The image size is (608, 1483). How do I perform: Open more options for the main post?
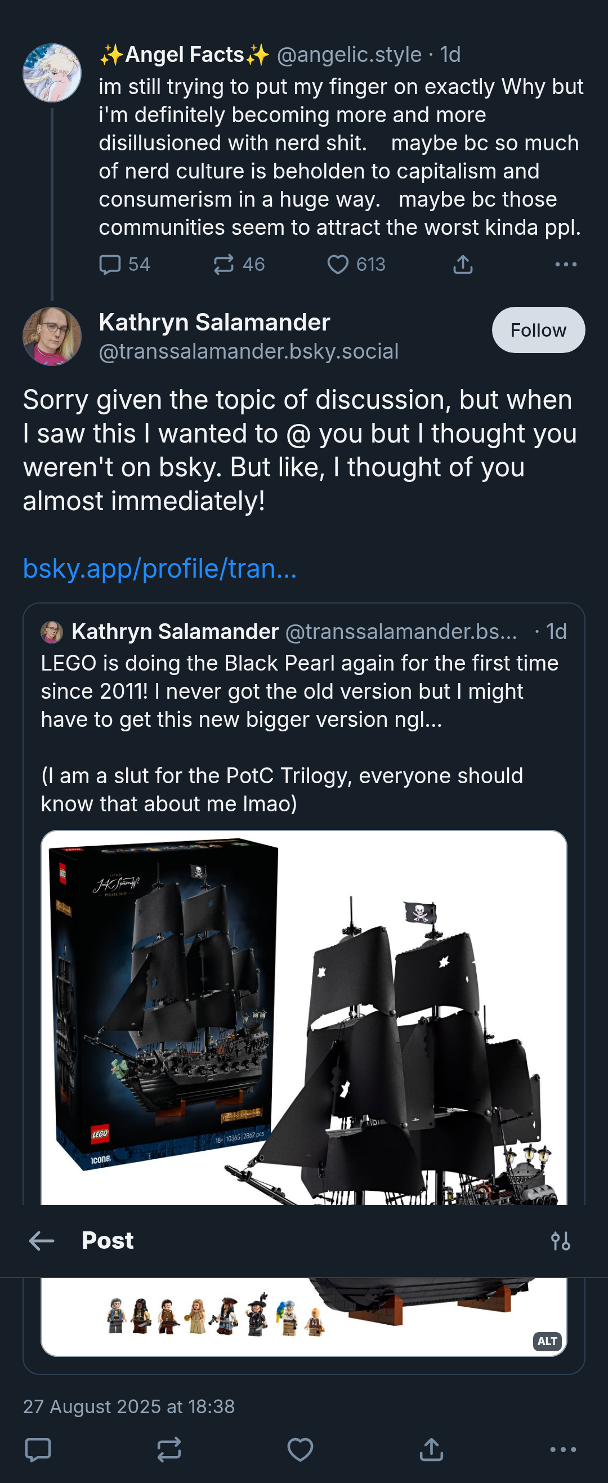pyautogui.click(x=562, y=1449)
